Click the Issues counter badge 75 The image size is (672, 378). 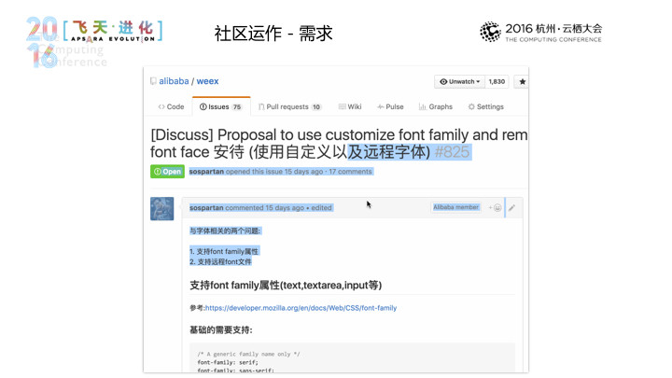pos(237,107)
